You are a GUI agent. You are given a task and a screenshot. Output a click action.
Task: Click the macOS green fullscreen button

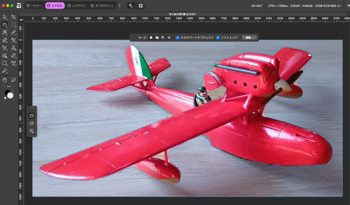pyautogui.click(x=12, y=5)
